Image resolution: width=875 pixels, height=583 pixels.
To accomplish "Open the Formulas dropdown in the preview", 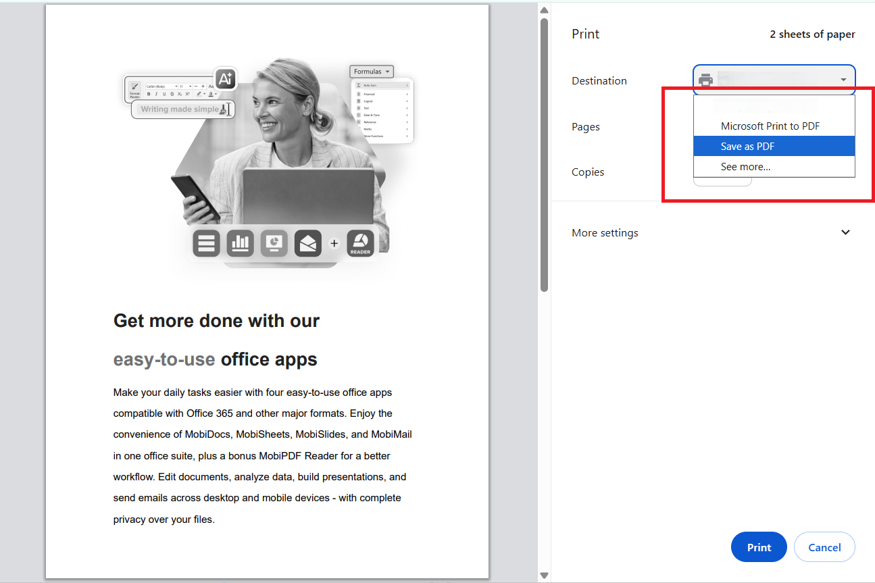I will tap(371, 71).
